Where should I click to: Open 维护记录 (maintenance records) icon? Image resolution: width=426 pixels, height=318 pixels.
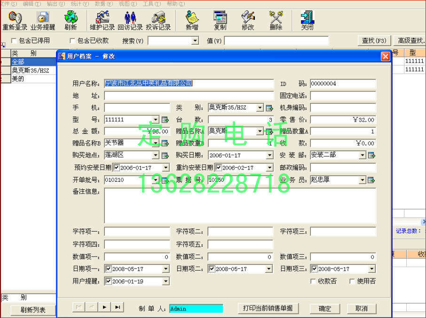[103, 19]
